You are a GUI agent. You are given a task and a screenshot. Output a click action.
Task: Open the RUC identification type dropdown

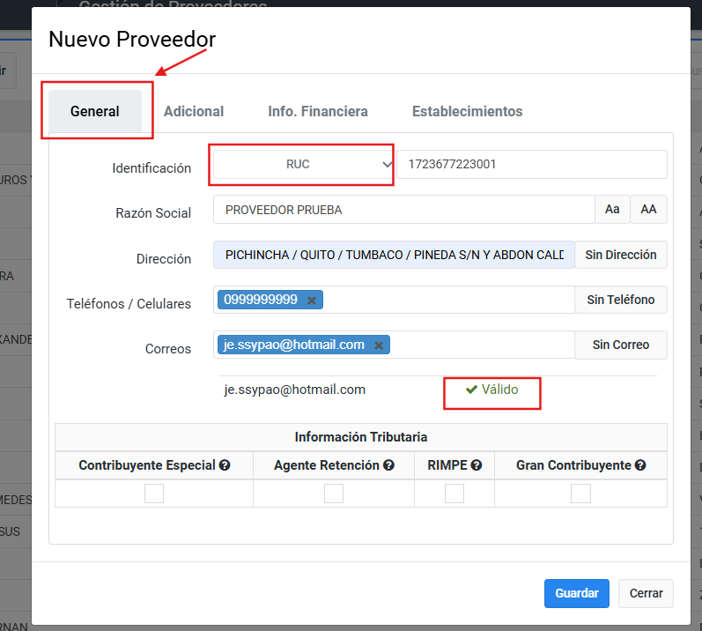(x=303, y=165)
